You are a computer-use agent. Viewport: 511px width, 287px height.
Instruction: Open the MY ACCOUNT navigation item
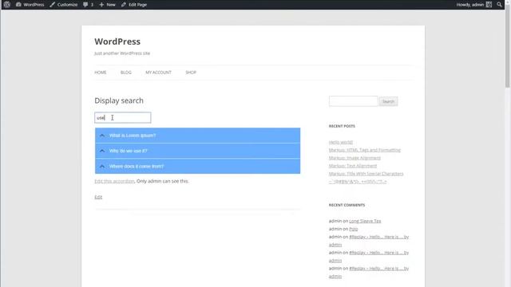[158, 73]
